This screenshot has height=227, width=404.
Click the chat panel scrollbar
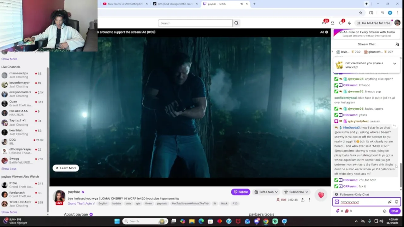point(401,175)
